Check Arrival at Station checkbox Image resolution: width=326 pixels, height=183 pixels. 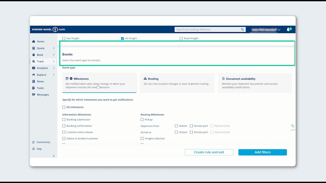tap(176, 132)
